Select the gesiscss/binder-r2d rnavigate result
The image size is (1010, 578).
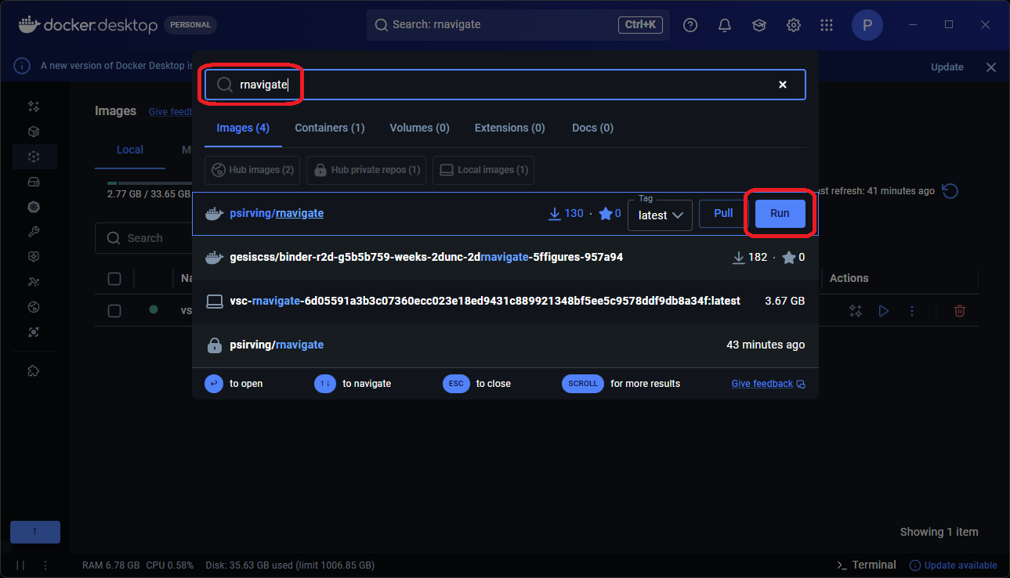tap(505, 257)
